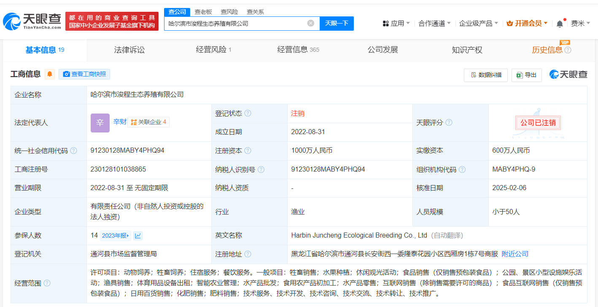Screen dimensions: 598x307
Task: Open 查看工商快照 camera snapshot
Action: [x=84, y=74]
